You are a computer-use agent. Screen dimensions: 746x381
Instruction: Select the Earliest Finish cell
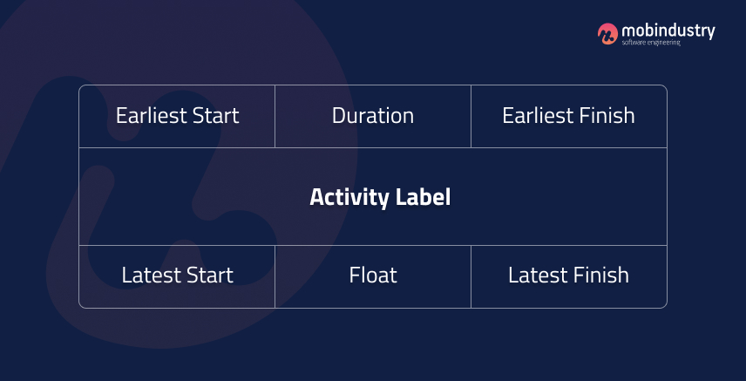tap(569, 116)
